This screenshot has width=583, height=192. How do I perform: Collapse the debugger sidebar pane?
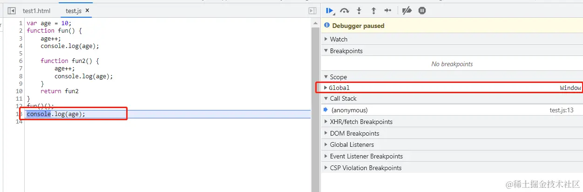[312, 11]
